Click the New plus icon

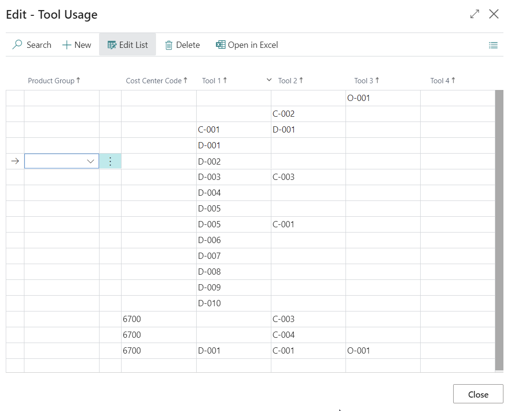(x=67, y=45)
